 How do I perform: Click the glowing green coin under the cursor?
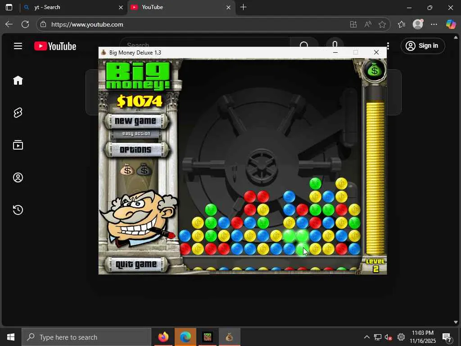click(302, 249)
